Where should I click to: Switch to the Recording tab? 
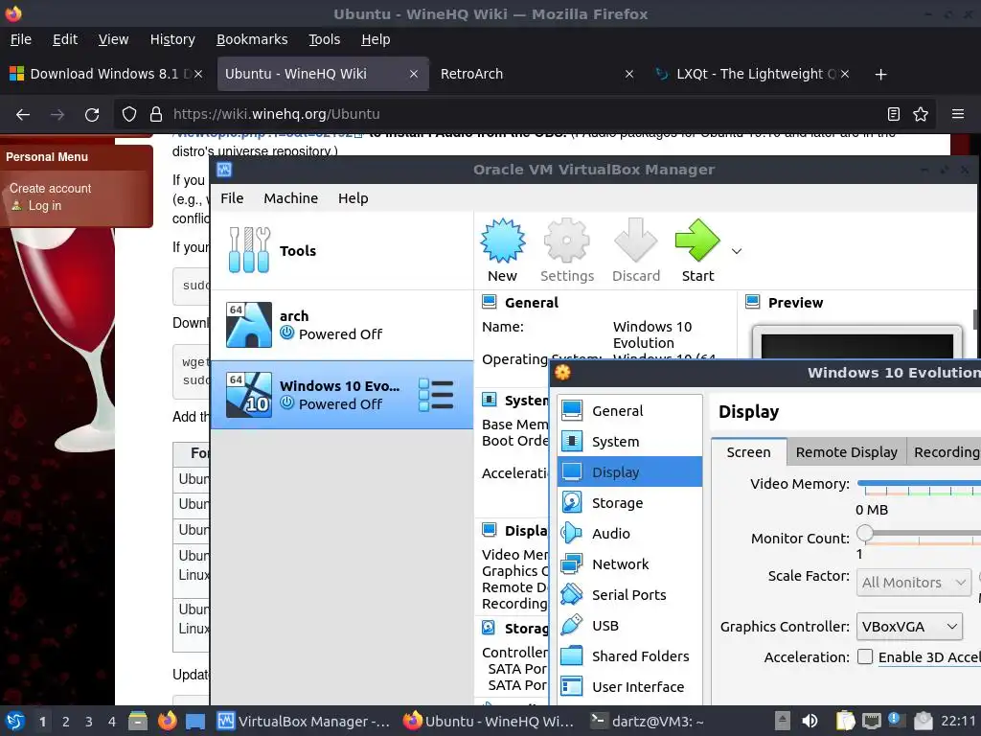(x=946, y=452)
